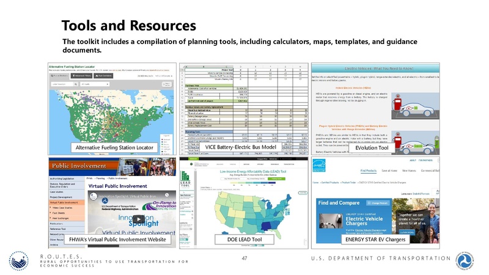Click the Tools and Resources slide title
This screenshot has width=489, height=275.
point(129,26)
